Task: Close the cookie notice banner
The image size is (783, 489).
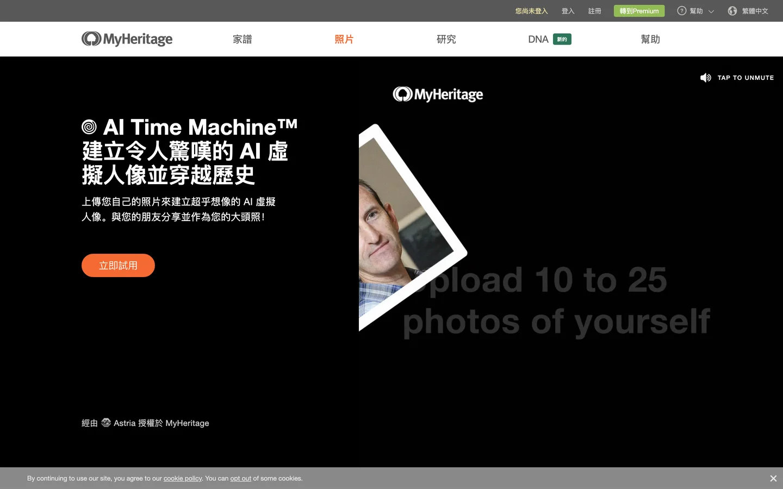Action: click(x=773, y=479)
